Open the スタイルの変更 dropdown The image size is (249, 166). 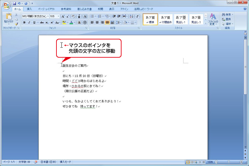click(213, 19)
